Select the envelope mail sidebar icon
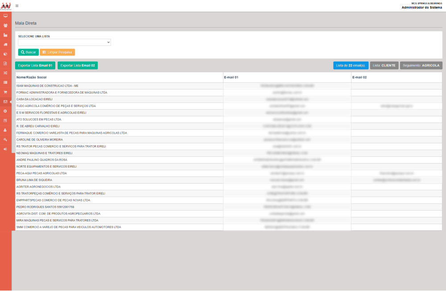This screenshot has width=446, height=291. point(5,102)
